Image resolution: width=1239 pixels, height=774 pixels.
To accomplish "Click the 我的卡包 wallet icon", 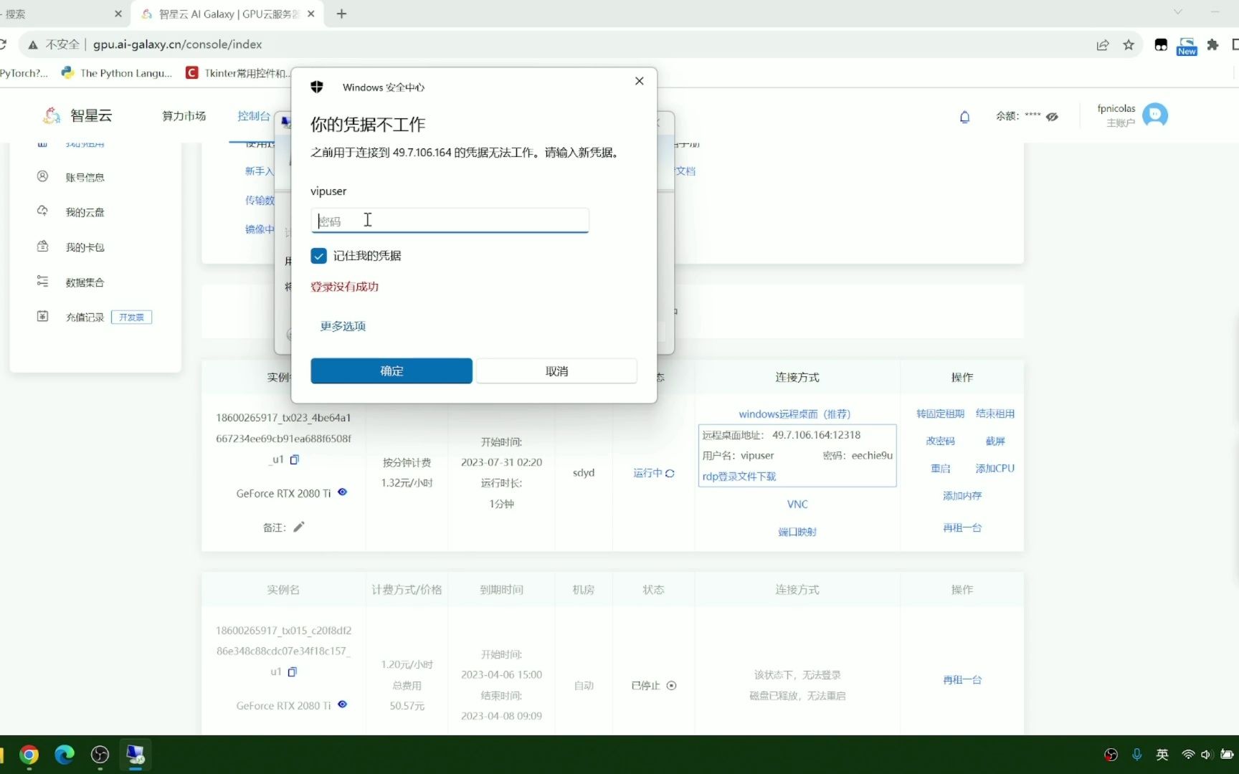I will click(x=42, y=246).
